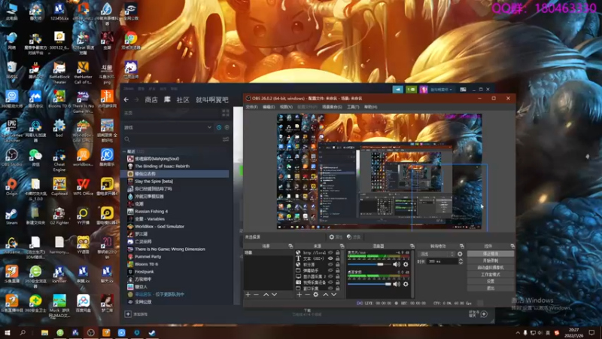Click Steam recent-activity clock filter icon
Image resolution: width=602 pixels, height=339 pixels.
(x=219, y=127)
